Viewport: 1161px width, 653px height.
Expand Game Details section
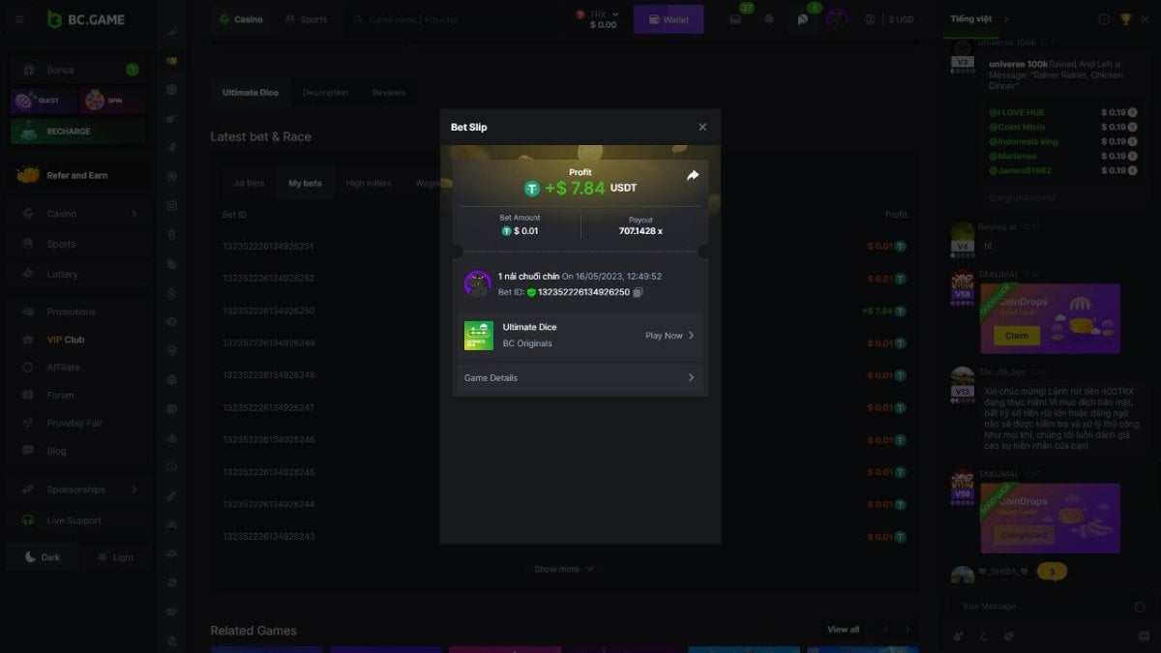[x=580, y=378]
